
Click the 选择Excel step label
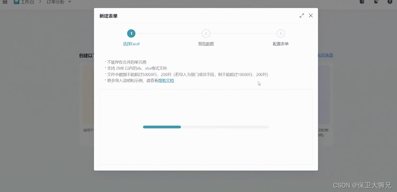[x=131, y=44]
